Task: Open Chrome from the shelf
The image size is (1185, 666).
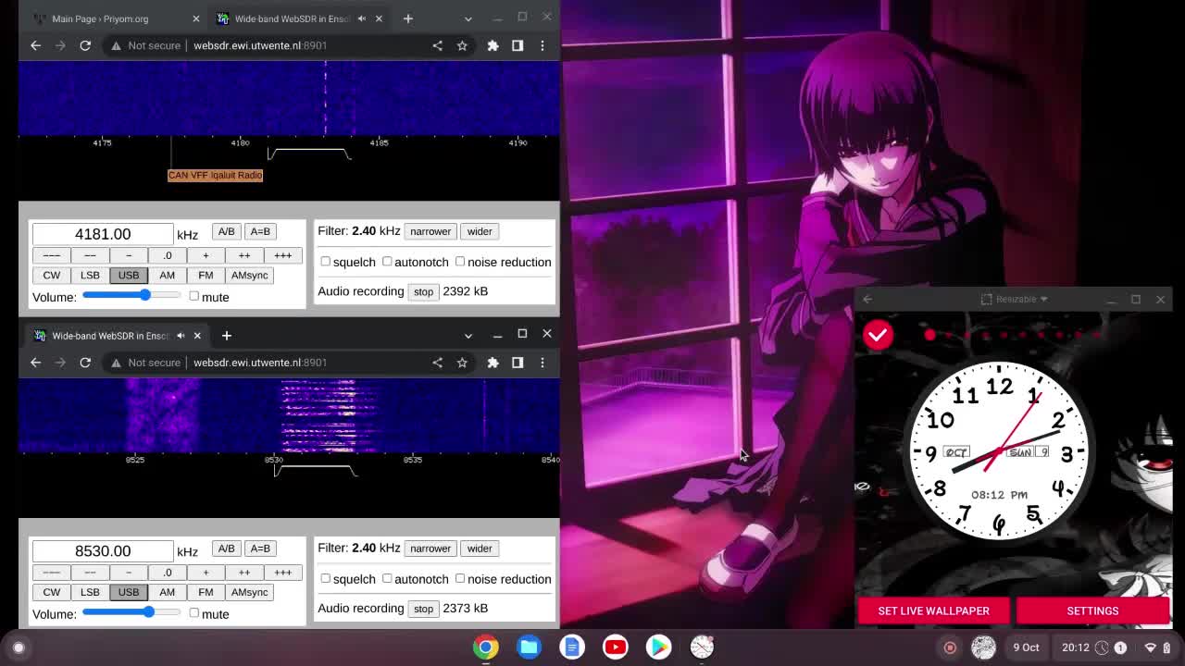Action: tap(486, 647)
